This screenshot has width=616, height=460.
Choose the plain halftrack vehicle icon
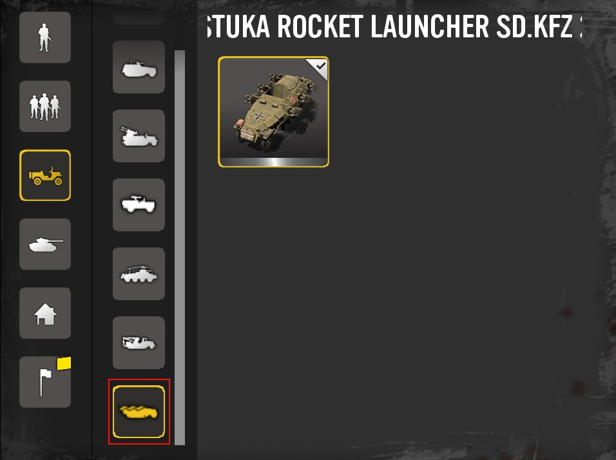[139, 67]
